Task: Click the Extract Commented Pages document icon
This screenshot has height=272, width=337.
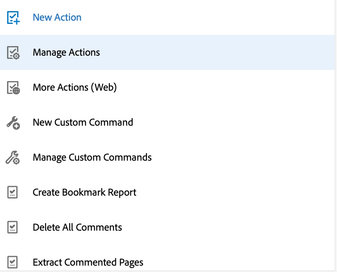Action: pyautogui.click(x=13, y=262)
